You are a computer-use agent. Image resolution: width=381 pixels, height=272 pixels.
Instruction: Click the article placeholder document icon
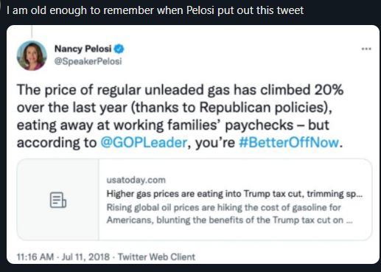coord(58,200)
